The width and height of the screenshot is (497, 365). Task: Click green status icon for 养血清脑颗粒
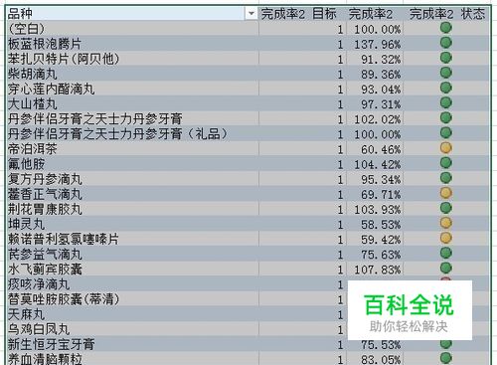point(446,358)
